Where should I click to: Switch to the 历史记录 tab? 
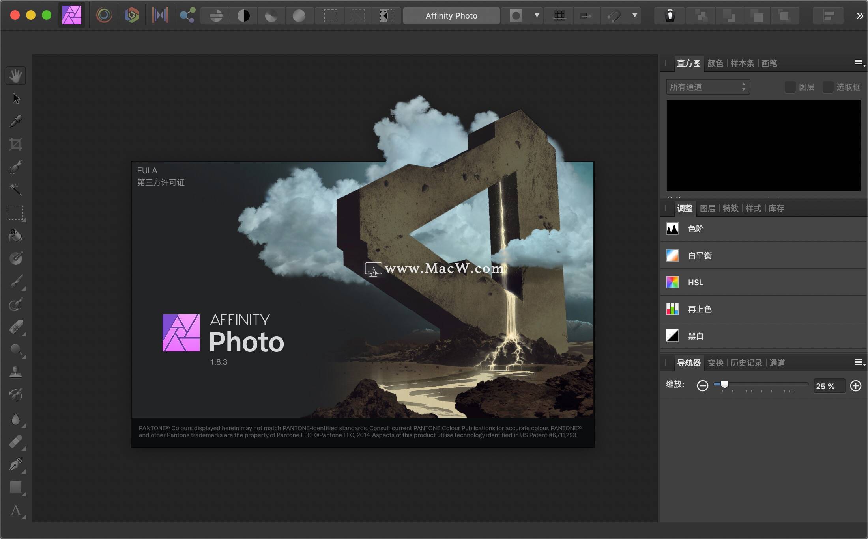(x=746, y=362)
